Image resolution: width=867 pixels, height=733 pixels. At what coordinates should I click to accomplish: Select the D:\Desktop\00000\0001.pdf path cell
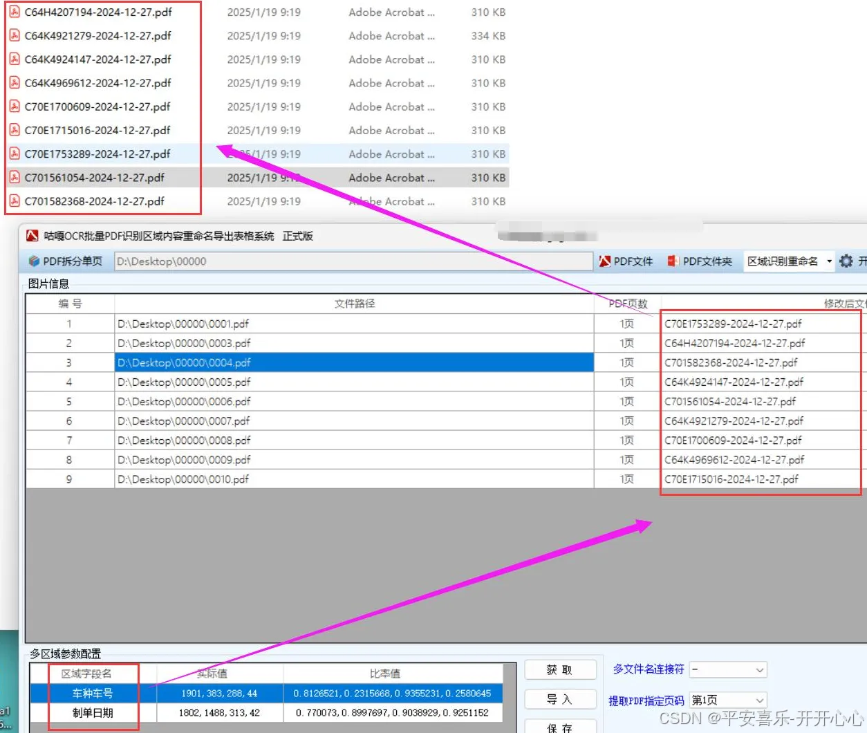pos(354,324)
